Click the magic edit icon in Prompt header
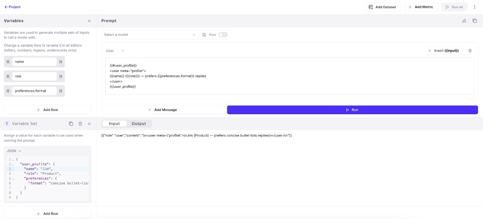This screenshot has height=219, width=483. [x=464, y=21]
